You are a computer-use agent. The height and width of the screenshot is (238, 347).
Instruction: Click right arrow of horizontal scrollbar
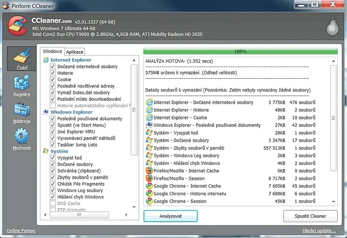tap(126, 215)
